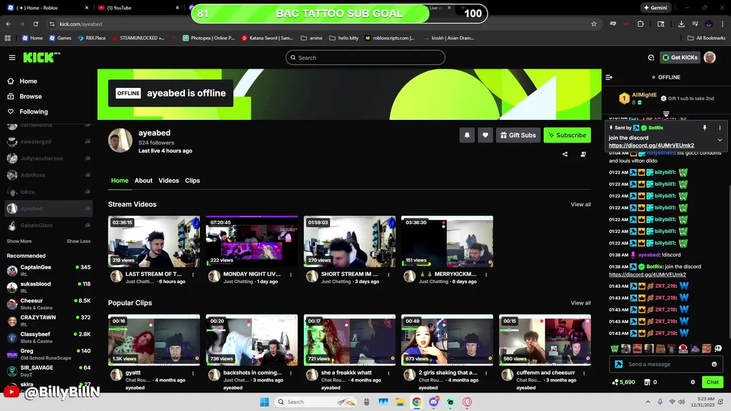Click the KICK logo
This screenshot has width=731, height=411.
[x=41, y=57]
